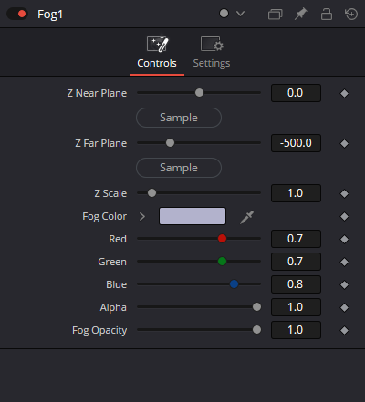Click the Z Near Plane label
Viewport: 365px width, 402px height.
click(x=97, y=93)
